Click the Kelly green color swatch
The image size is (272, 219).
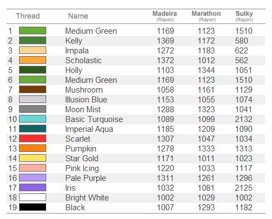coord(33,40)
